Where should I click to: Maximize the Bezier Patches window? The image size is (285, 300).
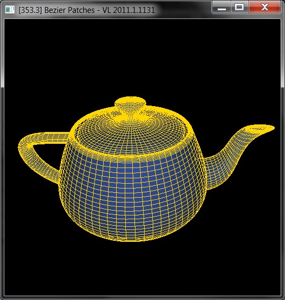coord(239,7)
